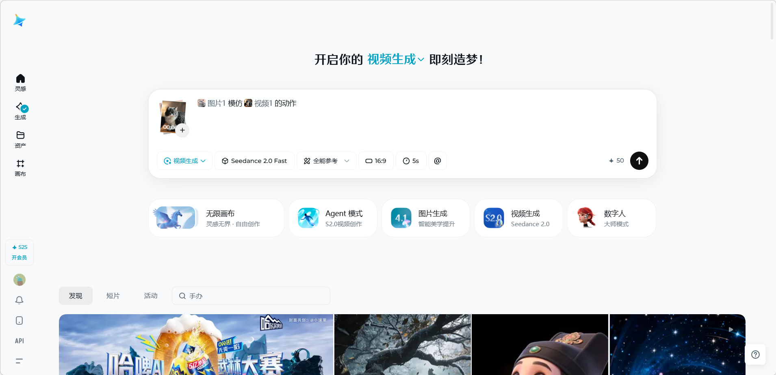Viewport: 776px width, 375px height.
Task: Open the 视频生成 dropdown in the headline
Action: [395, 60]
